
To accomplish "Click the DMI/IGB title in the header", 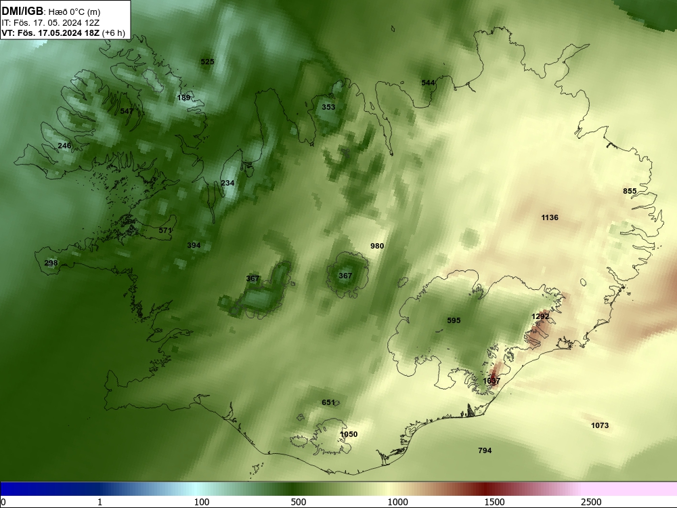I will coord(22,12).
